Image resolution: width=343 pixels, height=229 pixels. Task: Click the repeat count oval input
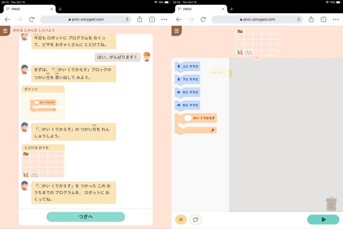188,118
